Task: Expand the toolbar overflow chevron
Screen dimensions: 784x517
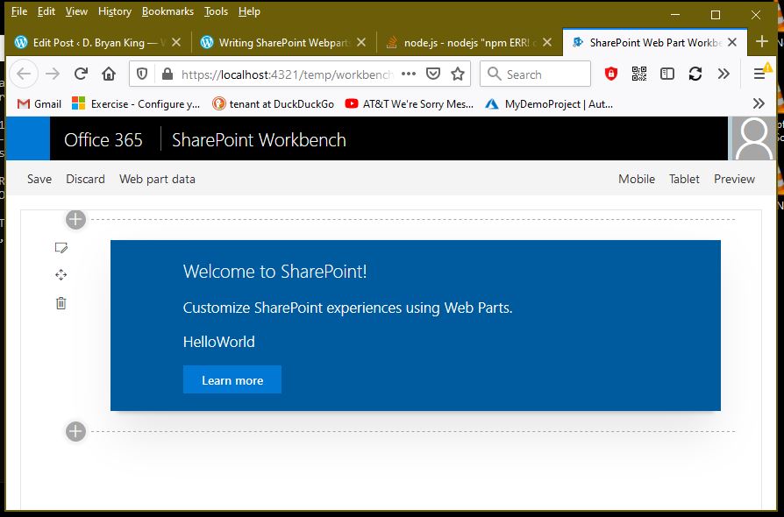Action: [x=723, y=74]
